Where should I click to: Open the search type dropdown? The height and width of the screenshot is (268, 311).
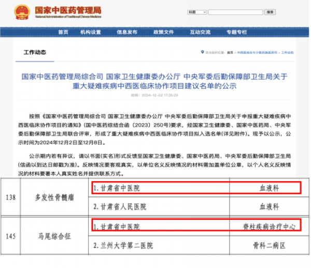(197, 12)
